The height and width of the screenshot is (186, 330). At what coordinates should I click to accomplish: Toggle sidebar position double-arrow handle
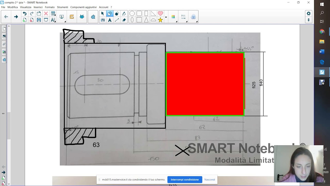3,113
